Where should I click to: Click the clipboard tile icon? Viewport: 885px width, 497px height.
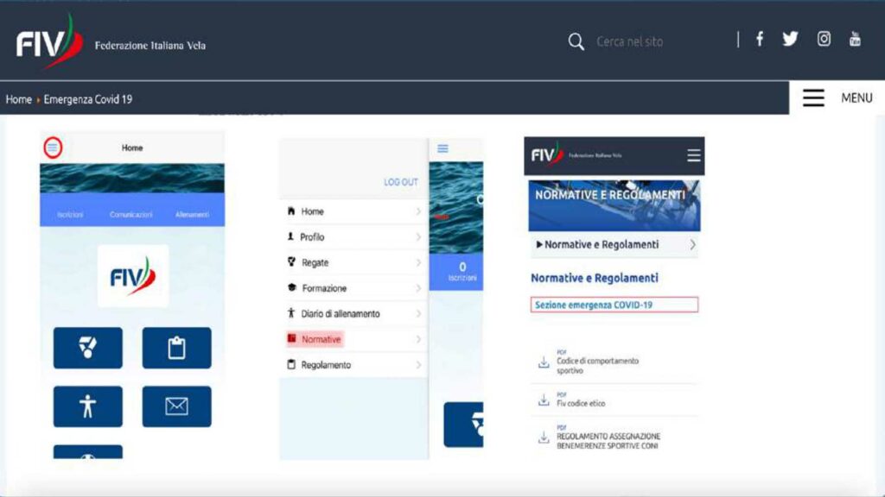176,348
